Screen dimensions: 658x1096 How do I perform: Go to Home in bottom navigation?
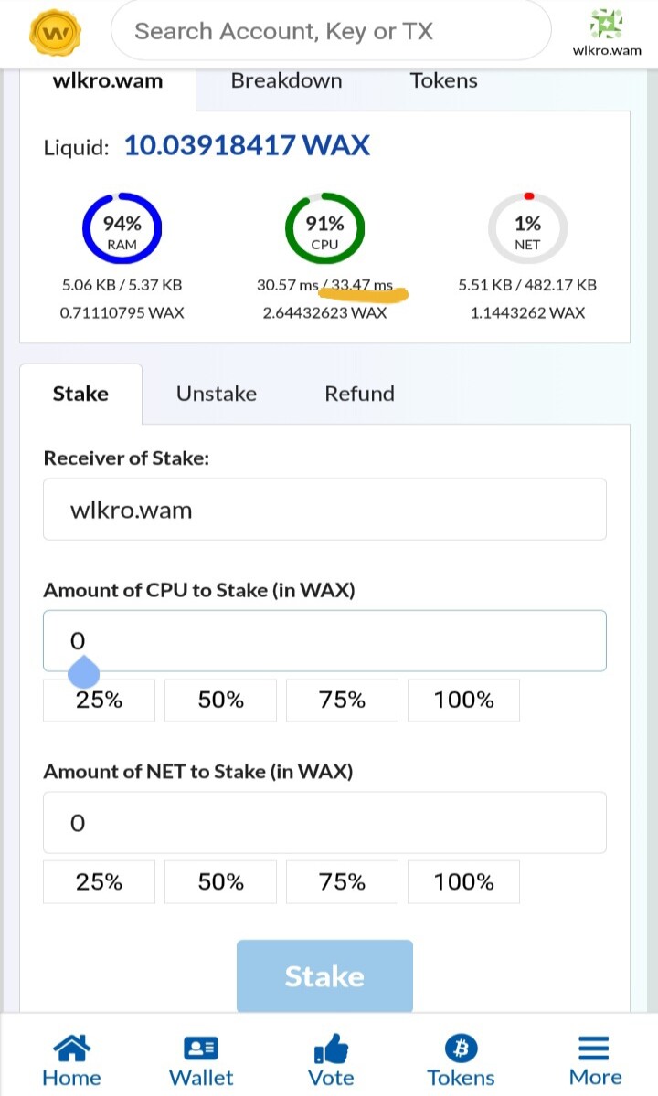(71, 1061)
